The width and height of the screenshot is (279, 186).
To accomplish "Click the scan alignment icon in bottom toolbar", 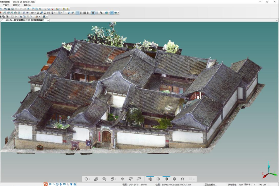I will 131,179.
